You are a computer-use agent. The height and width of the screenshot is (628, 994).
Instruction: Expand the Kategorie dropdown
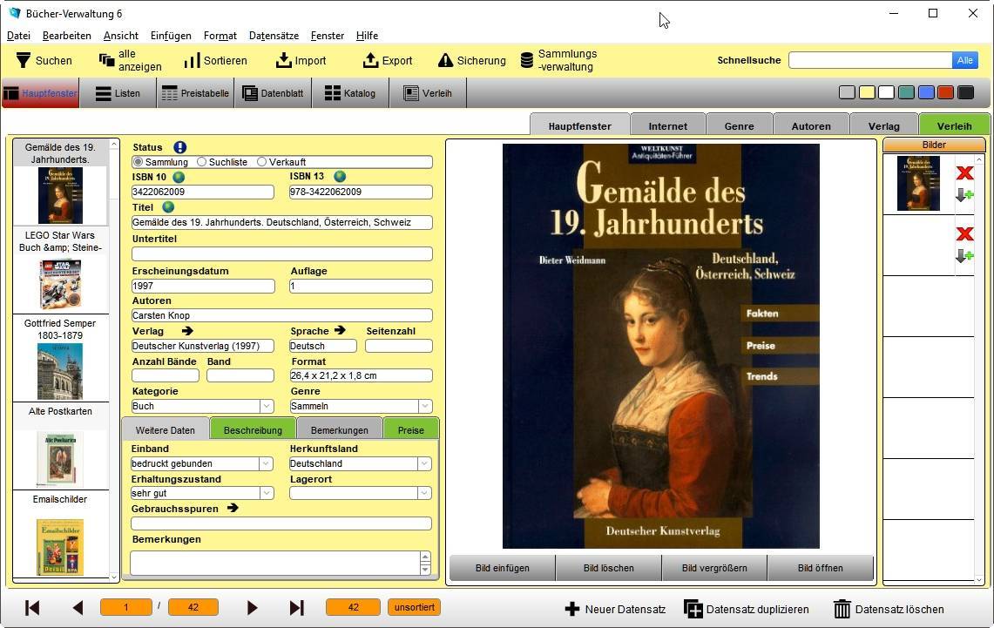point(267,406)
